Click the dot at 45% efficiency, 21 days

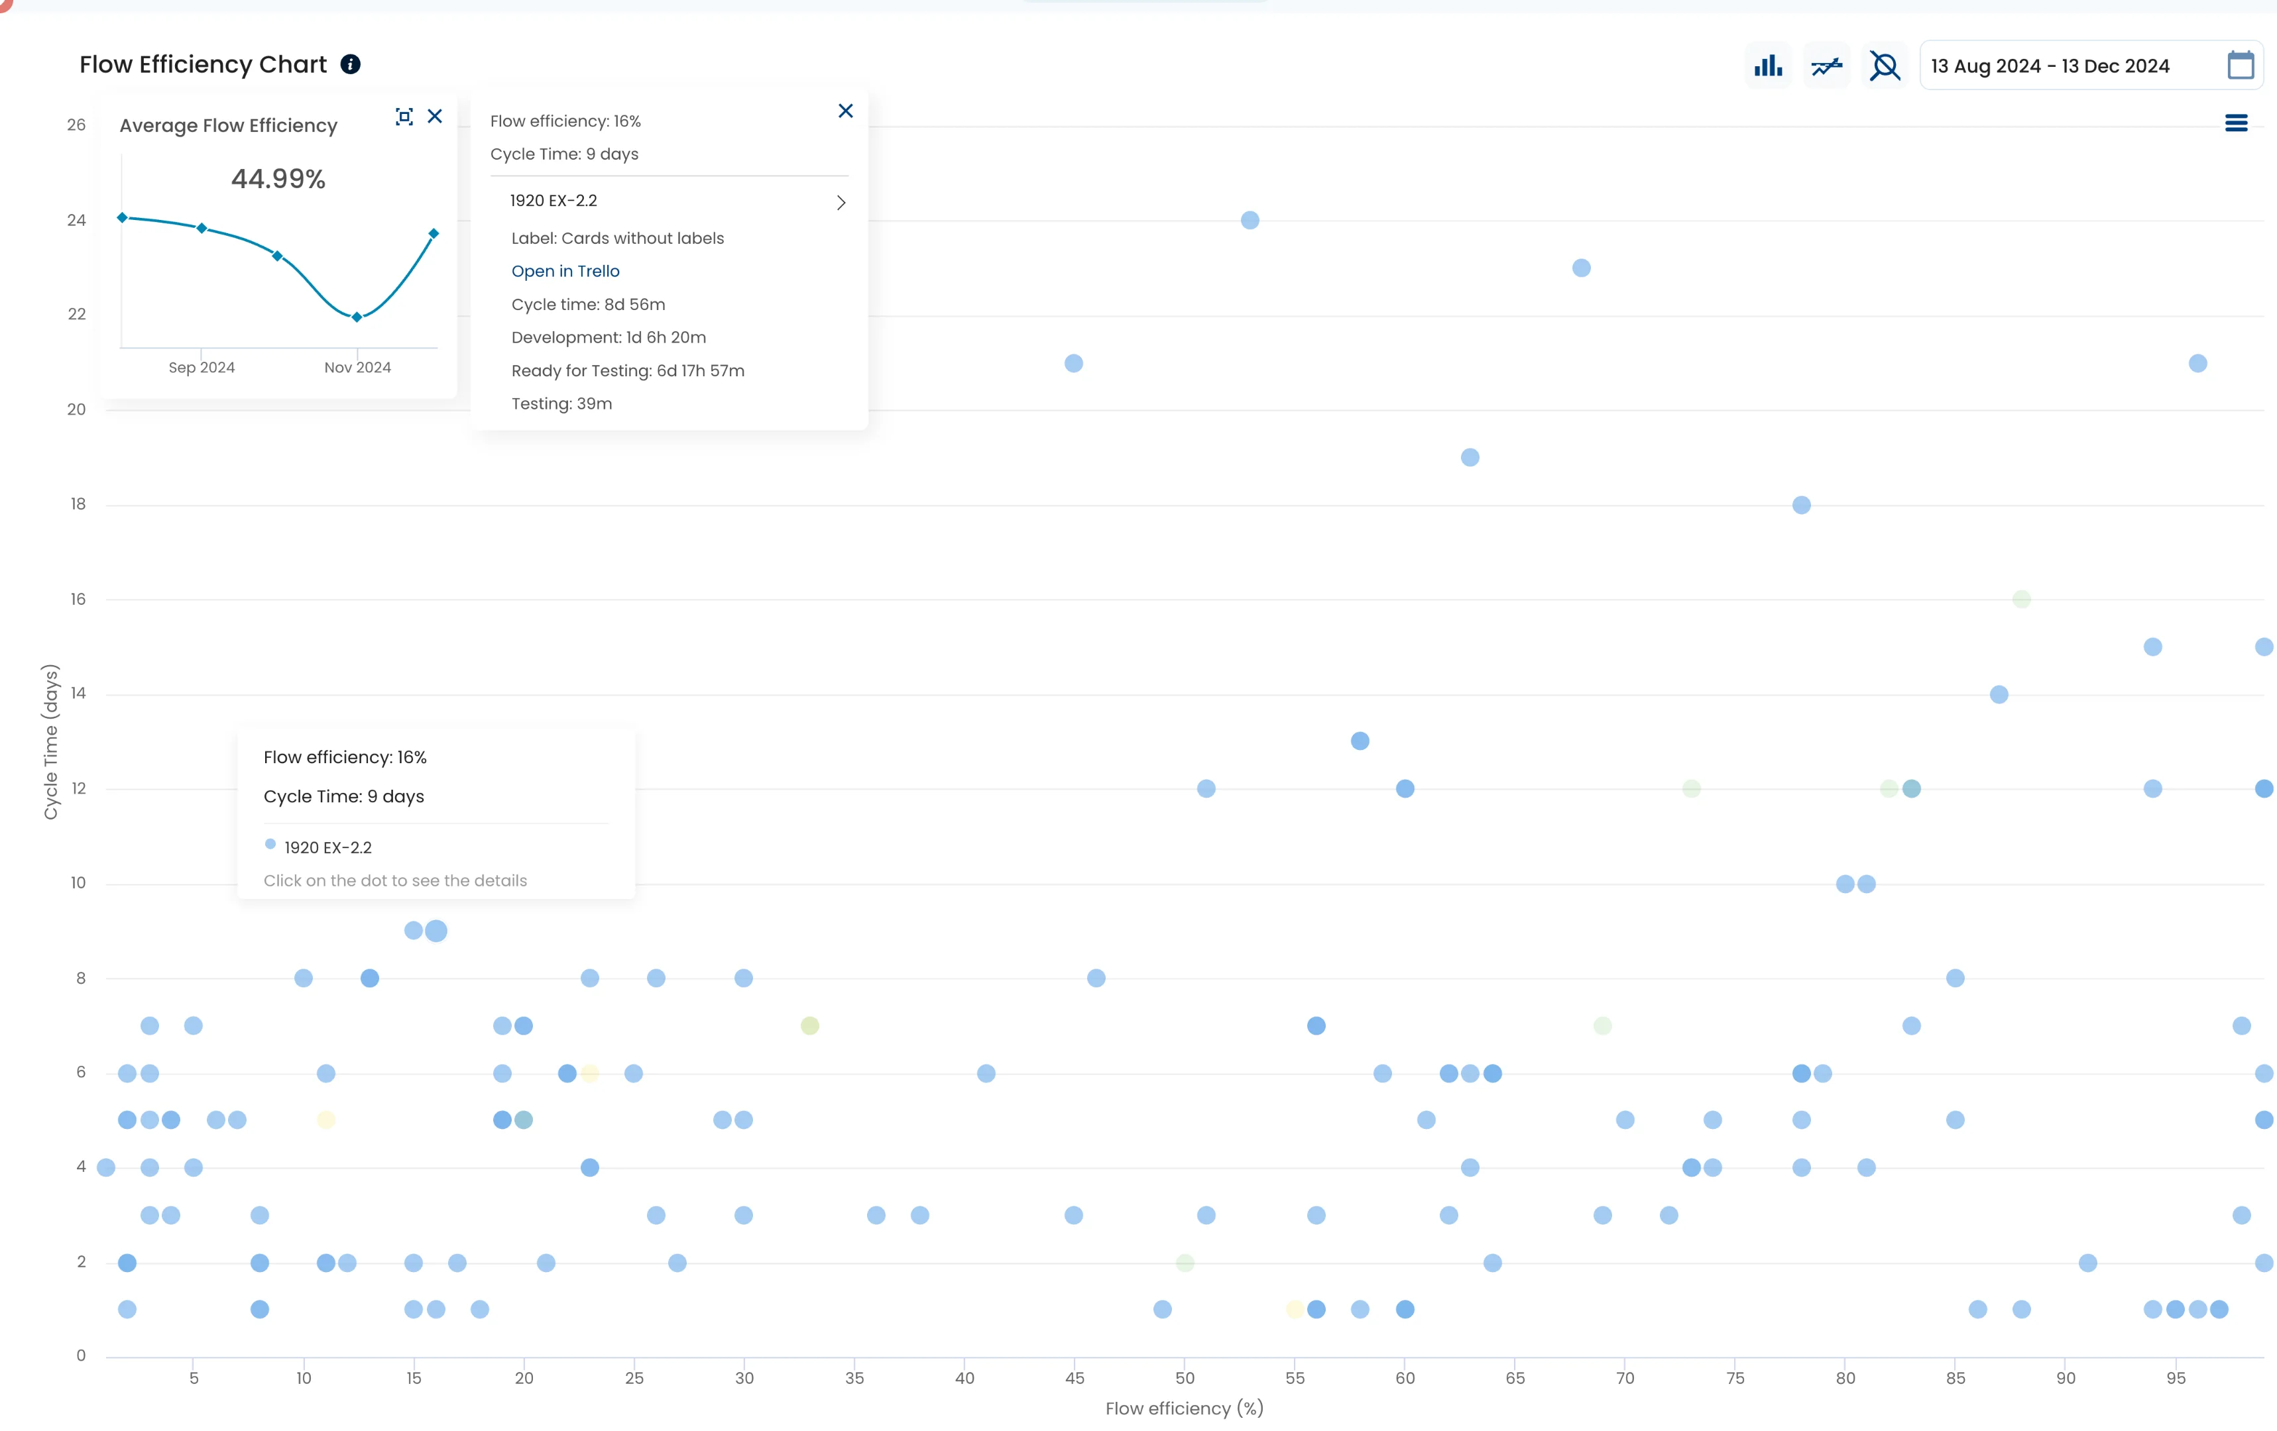1073,364
